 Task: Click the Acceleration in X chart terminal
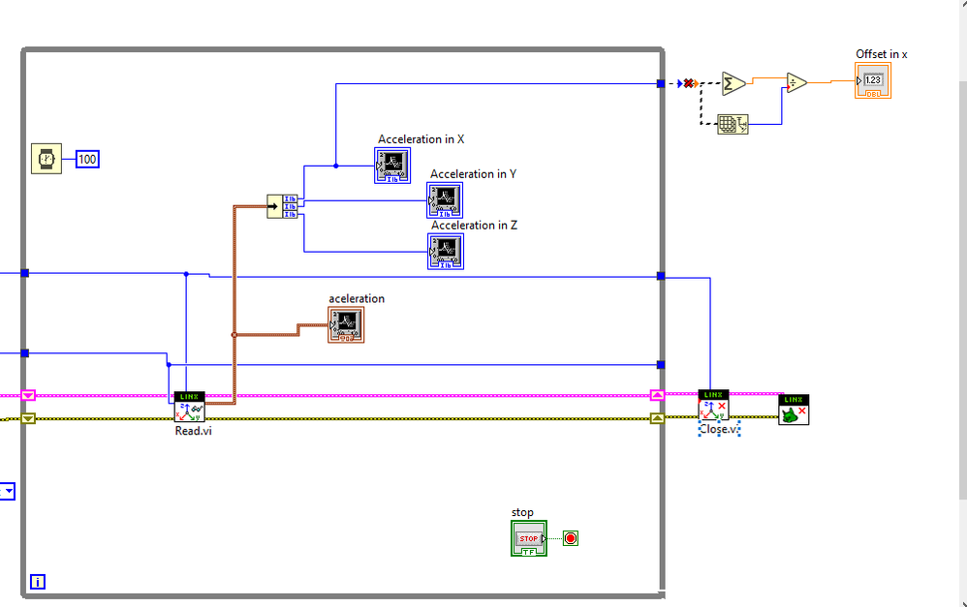(x=392, y=166)
